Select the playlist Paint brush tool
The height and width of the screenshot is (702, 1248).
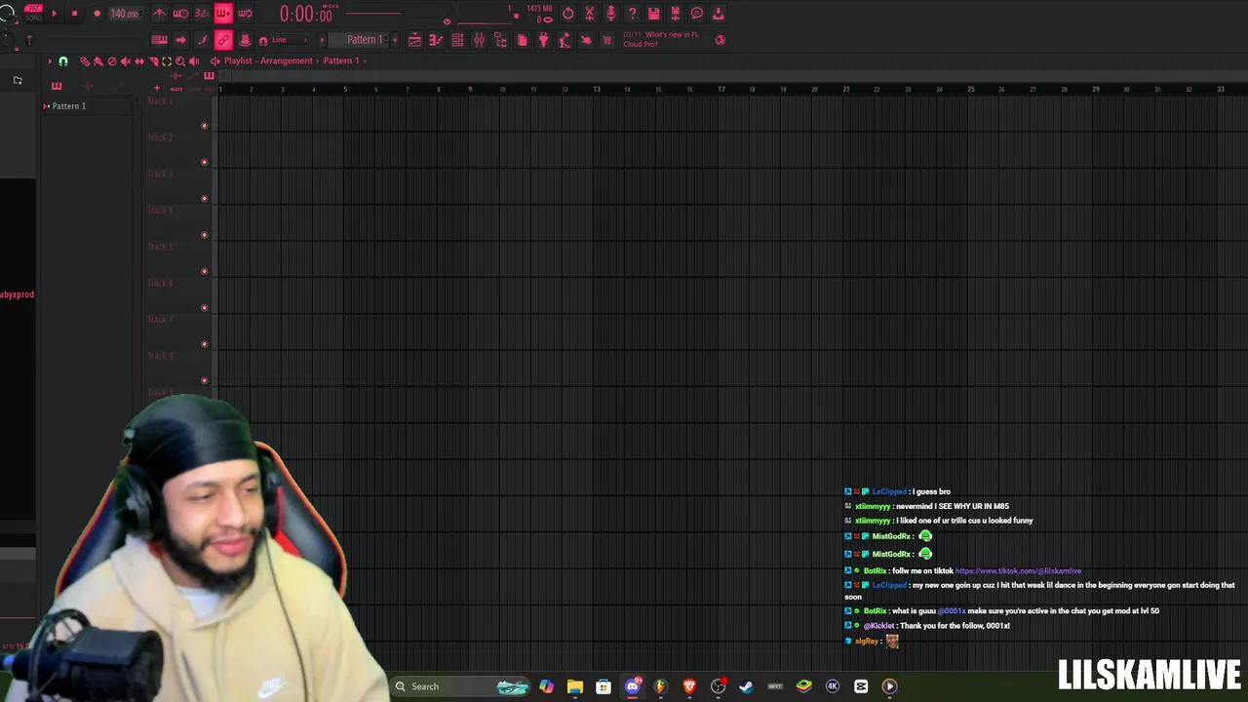tap(97, 61)
